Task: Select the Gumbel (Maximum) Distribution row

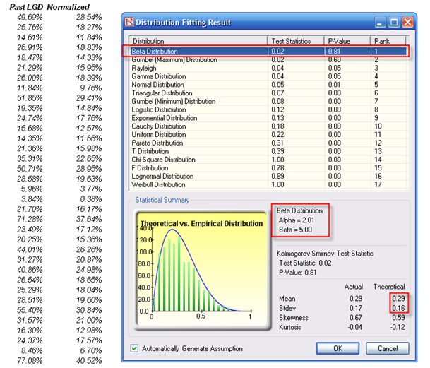Action: [269, 60]
